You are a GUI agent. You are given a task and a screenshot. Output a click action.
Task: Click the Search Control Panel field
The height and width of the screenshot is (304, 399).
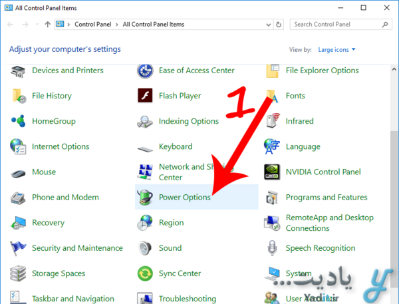pyautogui.click(x=340, y=25)
